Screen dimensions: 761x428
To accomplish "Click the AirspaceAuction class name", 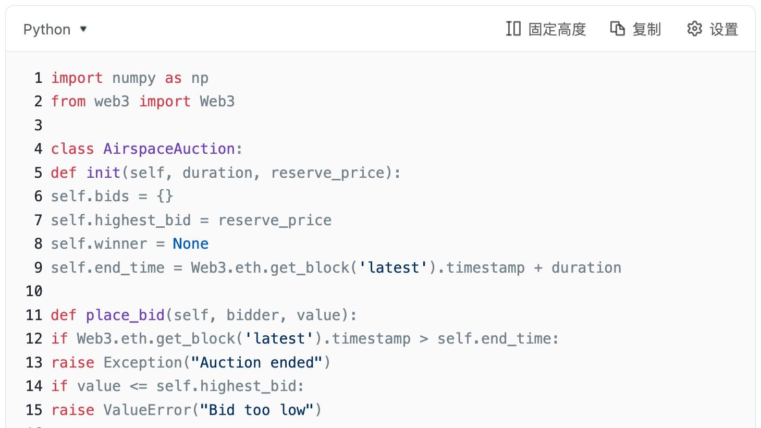I will pos(169,149).
